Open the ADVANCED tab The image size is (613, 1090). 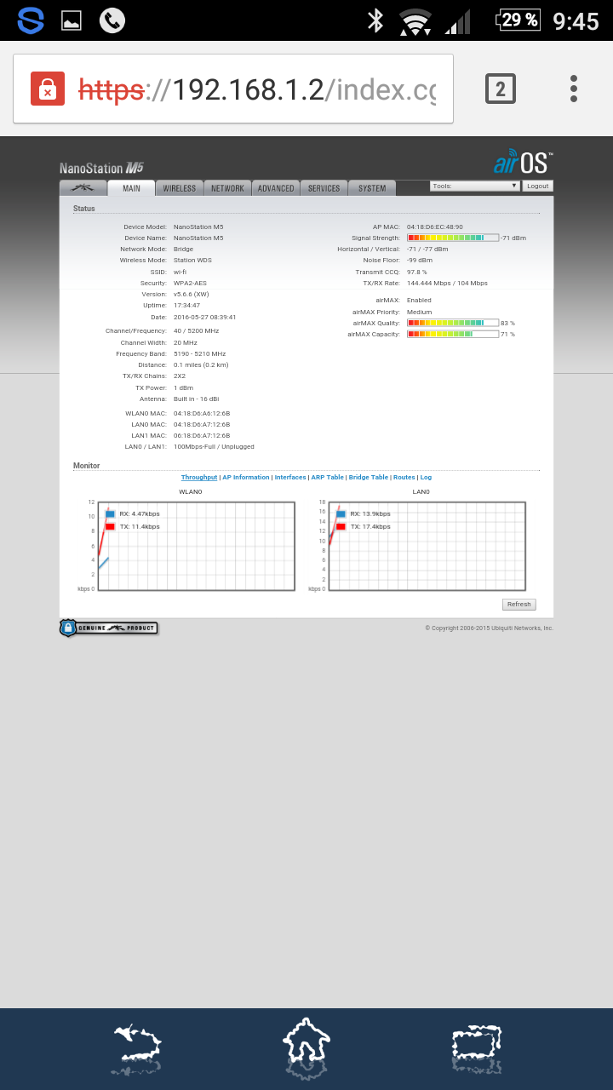coord(276,188)
